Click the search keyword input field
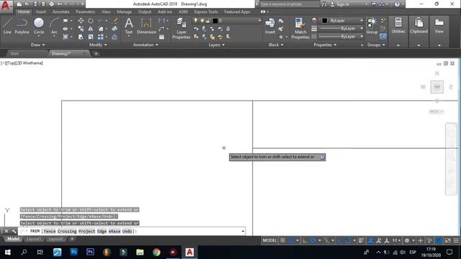 pos(290,4)
